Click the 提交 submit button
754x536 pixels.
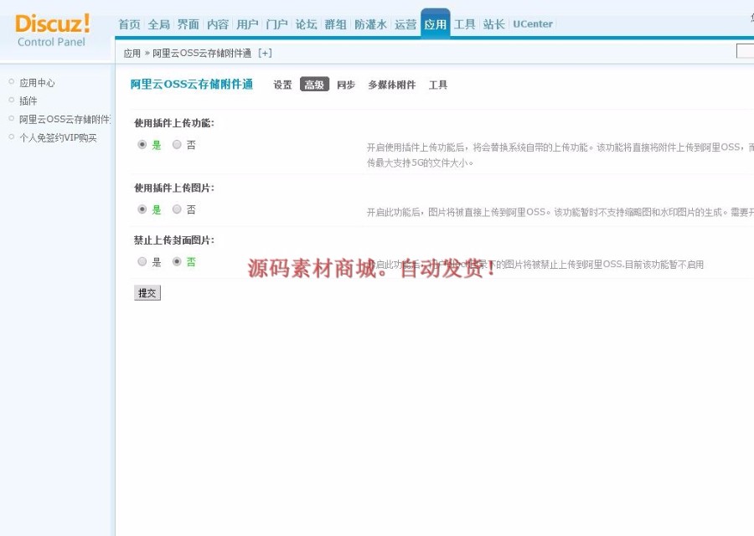point(147,293)
